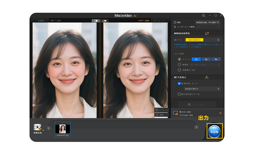The height and width of the screenshot is (155, 254).
Task: Select the original image tab
Action: point(41,21)
